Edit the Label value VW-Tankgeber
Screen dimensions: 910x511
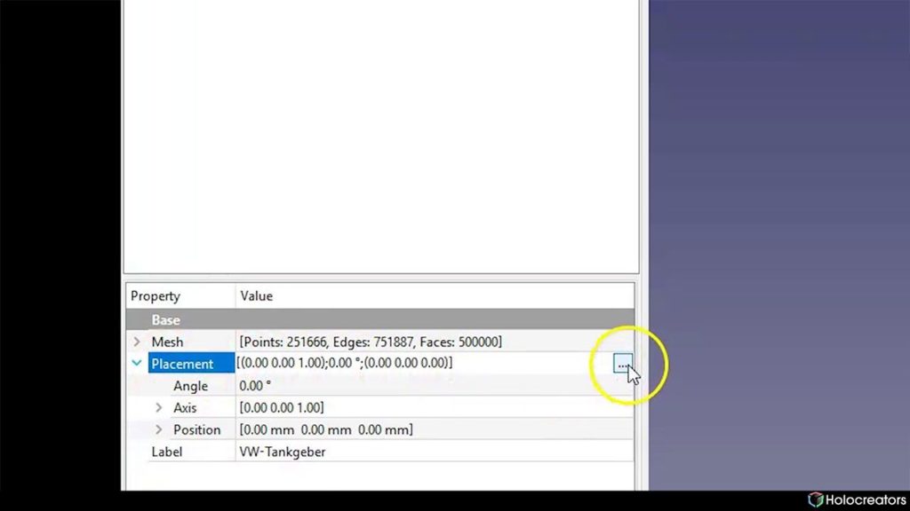283,452
